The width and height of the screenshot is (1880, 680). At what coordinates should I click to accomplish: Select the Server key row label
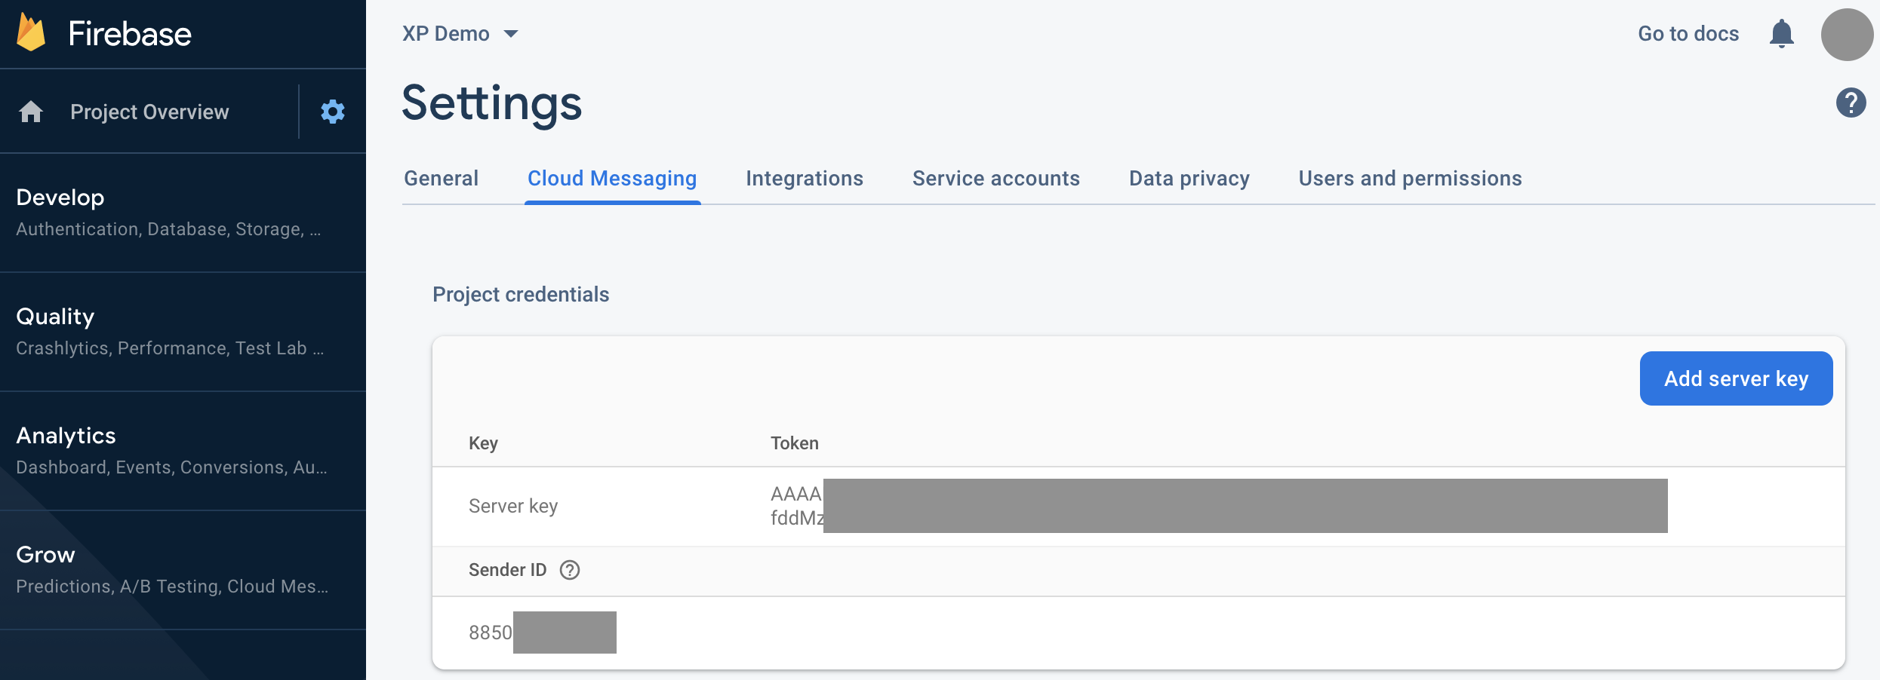[x=513, y=506]
